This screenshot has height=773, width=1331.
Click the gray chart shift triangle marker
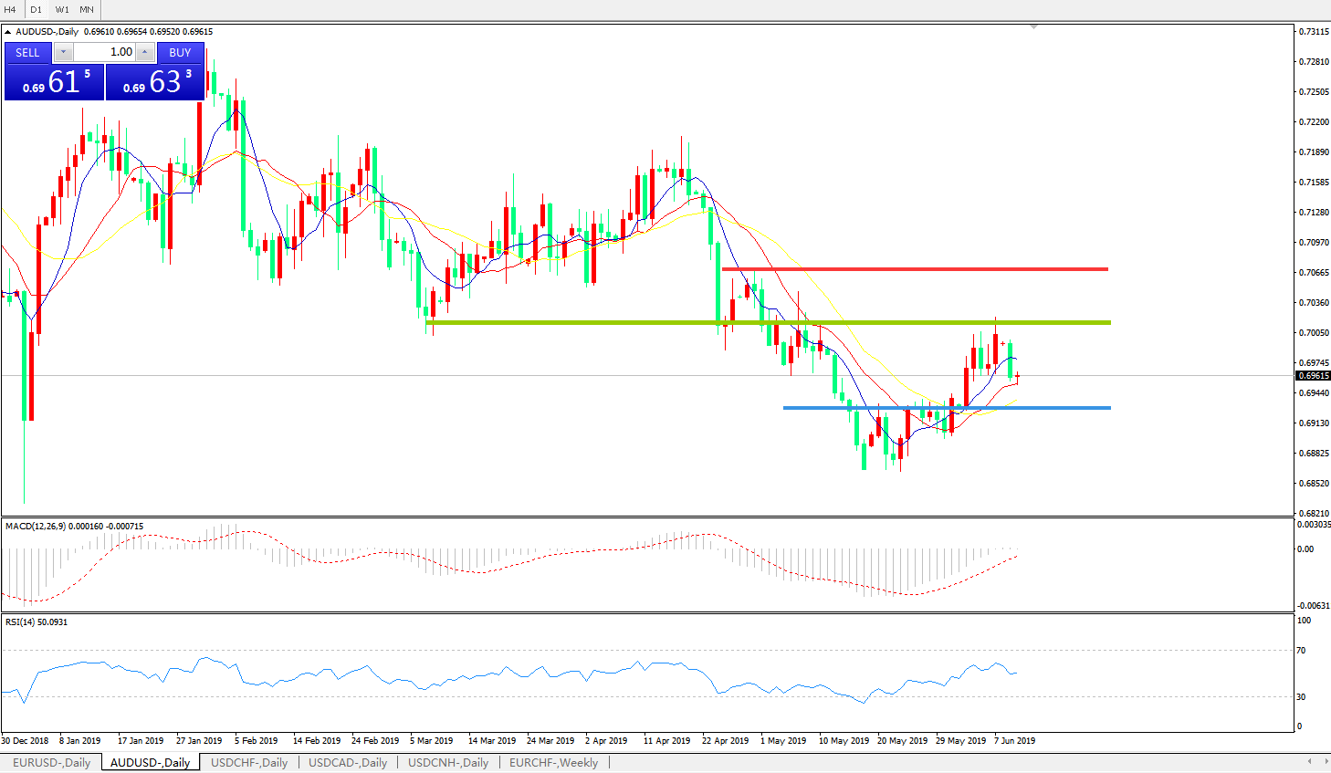(1033, 27)
